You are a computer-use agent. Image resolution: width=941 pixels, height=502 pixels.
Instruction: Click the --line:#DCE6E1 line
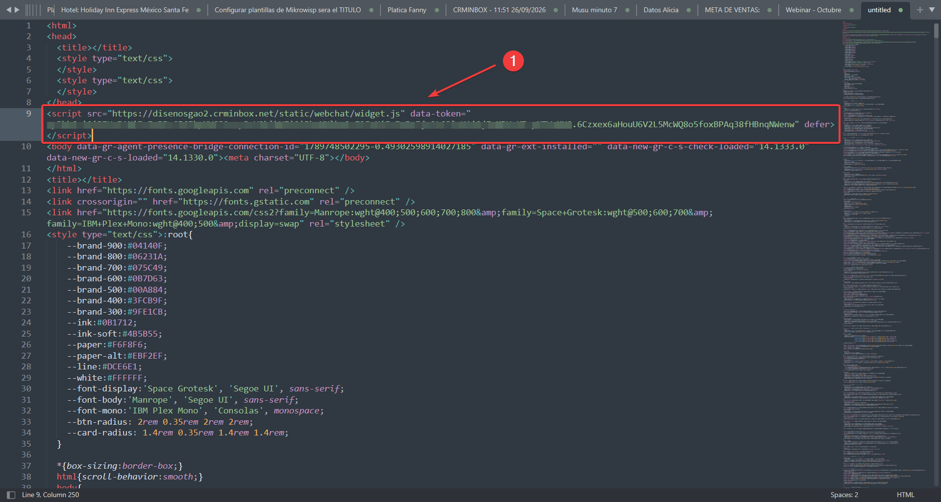tap(104, 366)
